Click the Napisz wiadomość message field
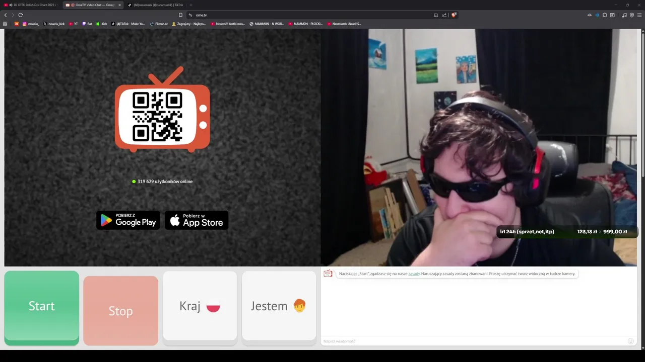 474,341
